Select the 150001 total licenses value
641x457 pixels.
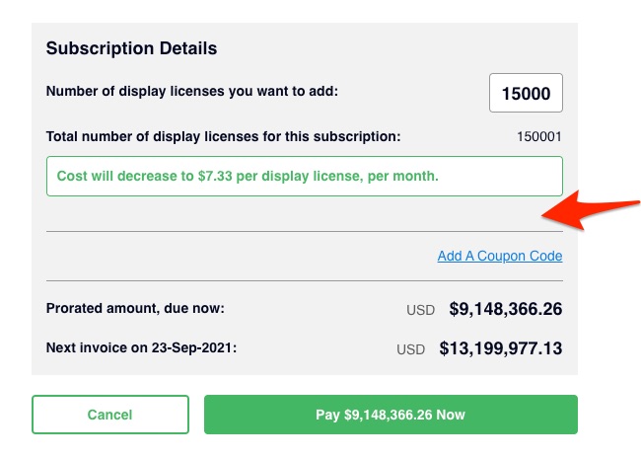click(x=538, y=137)
